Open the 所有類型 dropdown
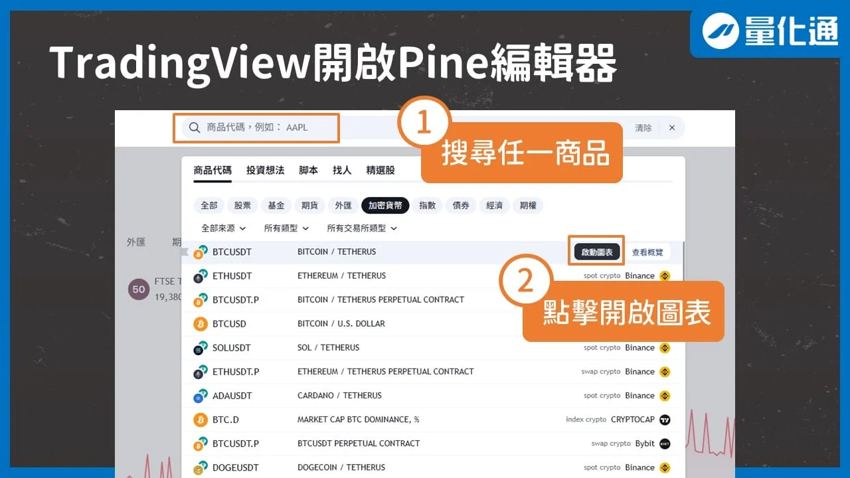The width and height of the screenshot is (850, 478). click(286, 228)
